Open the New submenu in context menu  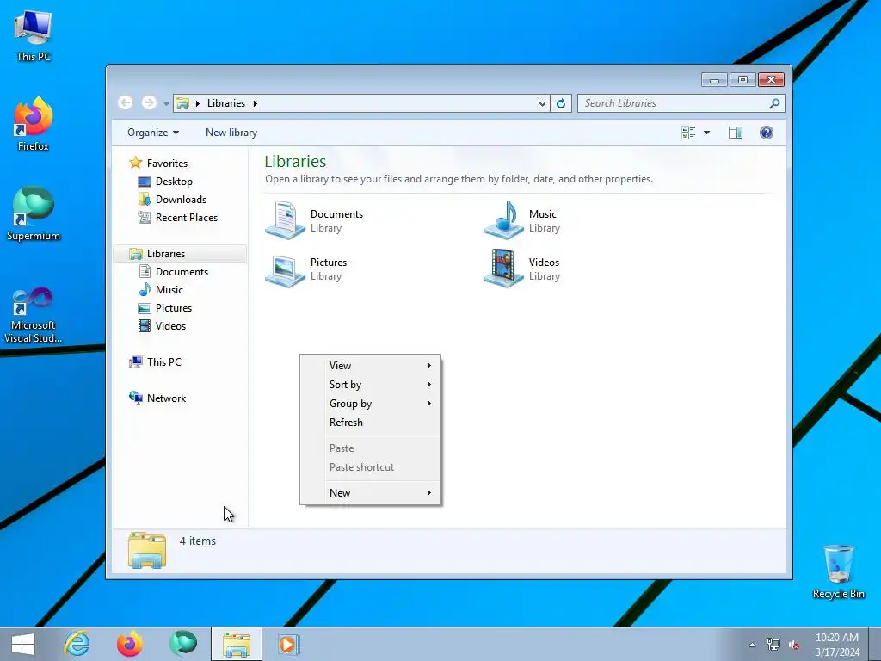point(370,493)
